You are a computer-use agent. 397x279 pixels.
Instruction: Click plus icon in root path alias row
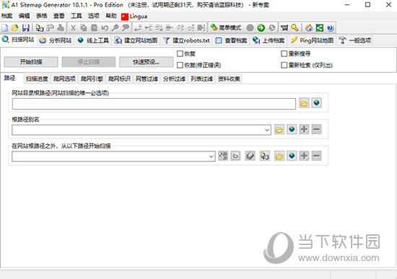click(x=304, y=130)
